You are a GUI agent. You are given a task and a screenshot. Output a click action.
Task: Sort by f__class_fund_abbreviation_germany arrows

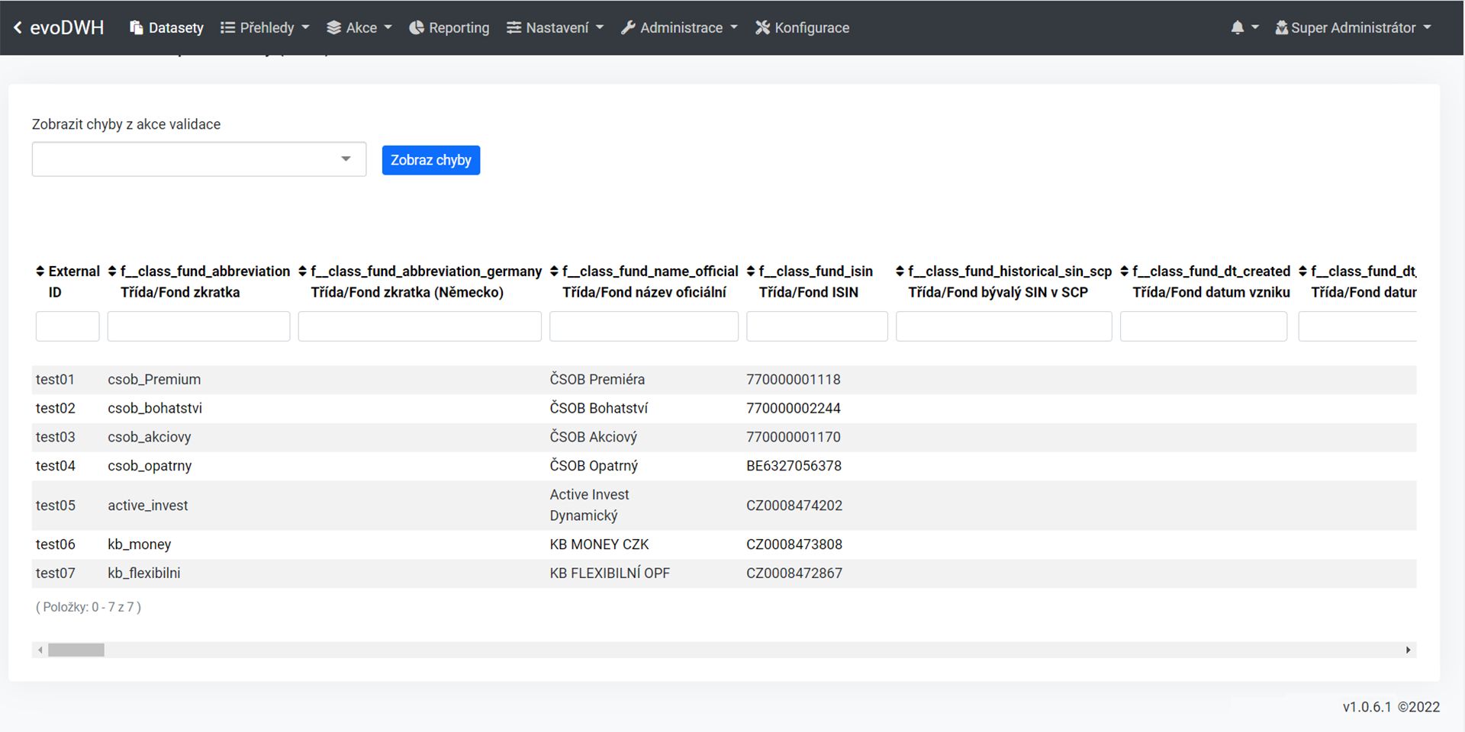[x=302, y=271]
